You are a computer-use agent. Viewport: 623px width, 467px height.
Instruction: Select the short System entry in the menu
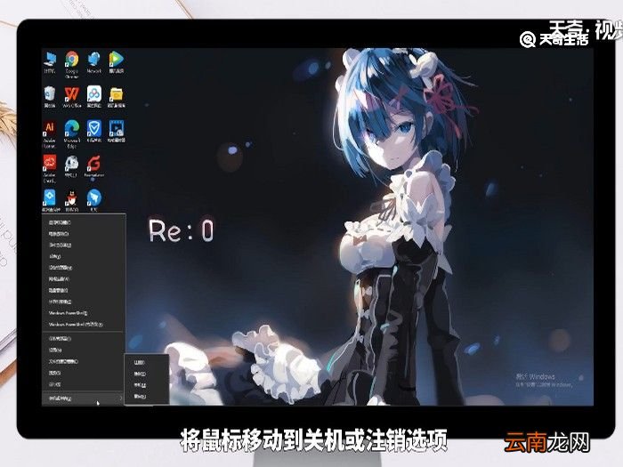click(x=84, y=256)
